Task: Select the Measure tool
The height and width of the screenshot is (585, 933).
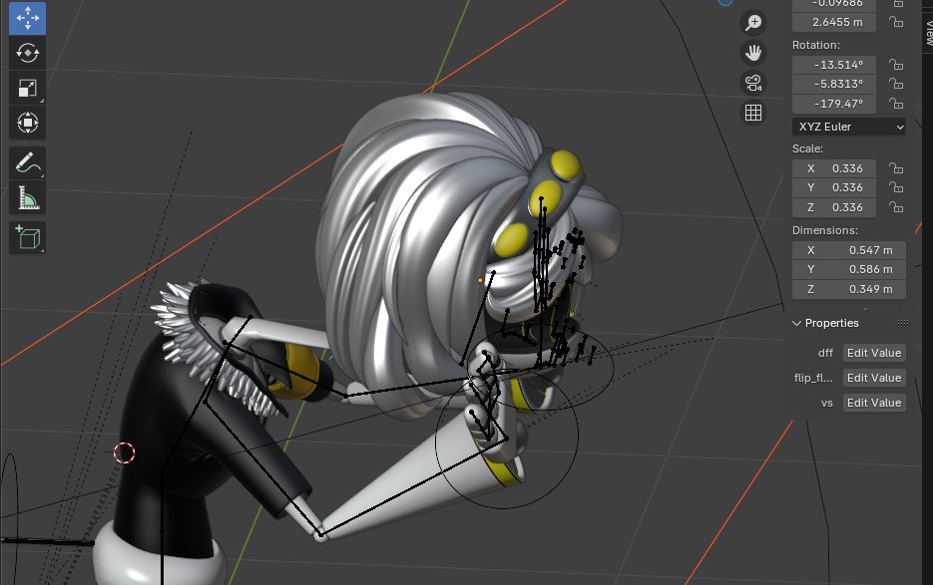Action: pyautogui.click(x=27, y=198)
